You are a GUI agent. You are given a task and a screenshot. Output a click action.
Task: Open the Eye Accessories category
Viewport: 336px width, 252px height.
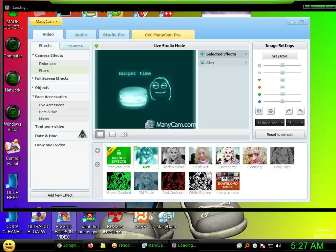coord(60,105)
